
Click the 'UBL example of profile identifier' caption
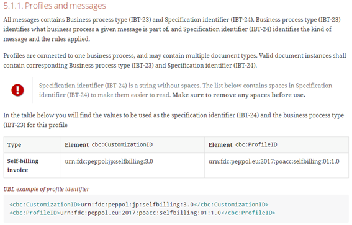46,189
